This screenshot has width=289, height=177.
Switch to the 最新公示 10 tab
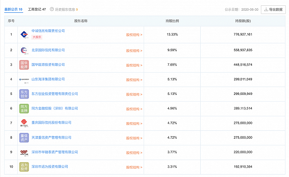point(14,9)
